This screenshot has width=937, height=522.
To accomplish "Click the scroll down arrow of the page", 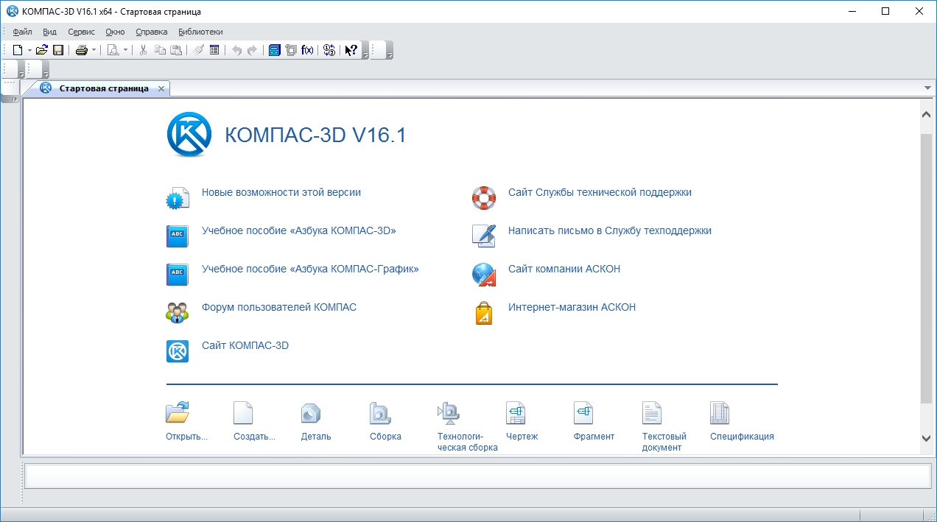I will (927, 438).
